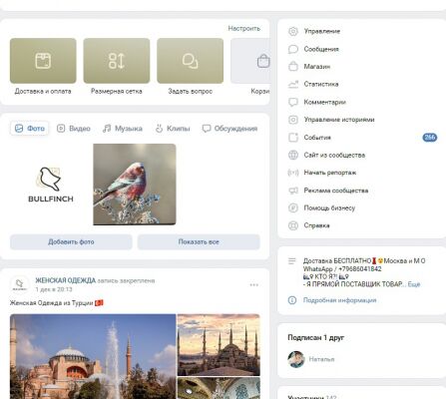
Task: Open the Статистика menu item
Action: tap(362, 84)
